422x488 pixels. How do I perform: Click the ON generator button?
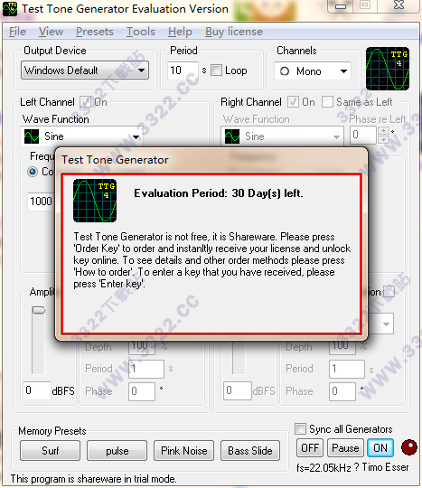pyautogui.click(x=380, y=448)
